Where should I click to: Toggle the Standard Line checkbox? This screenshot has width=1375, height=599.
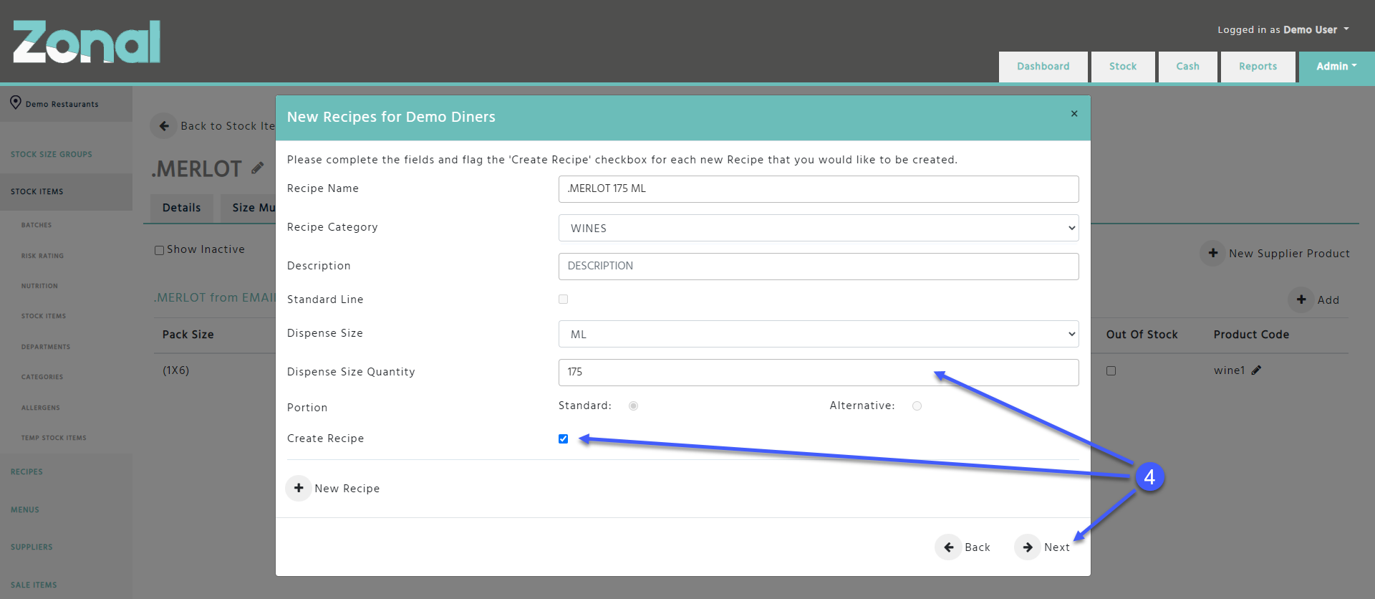(x=564, y=299)
